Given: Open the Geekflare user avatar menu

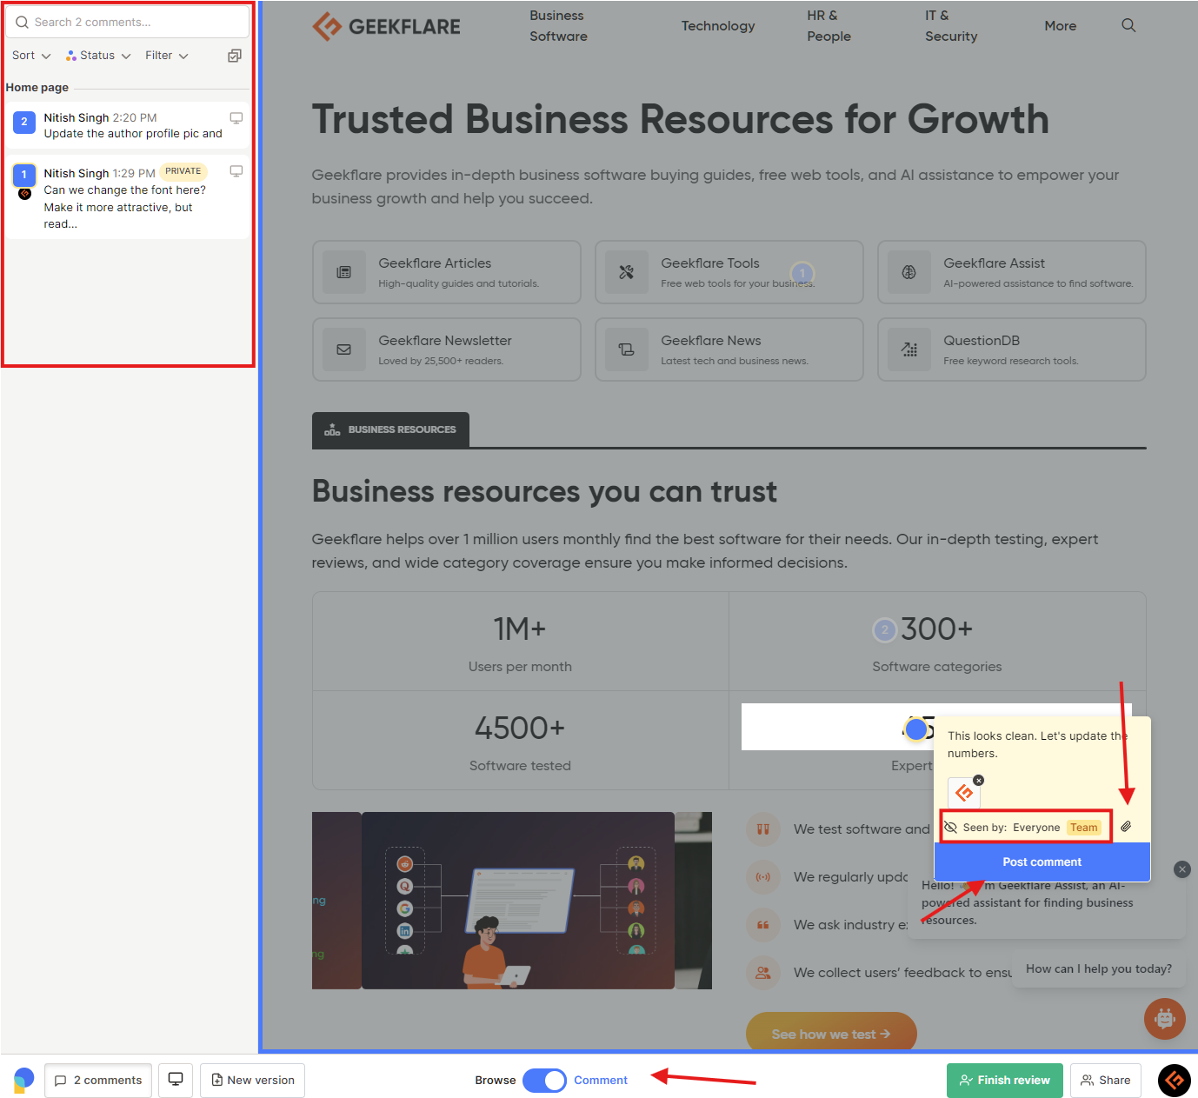Looking at the screenshot, I should pyautogui.click(x=1175, y=1081).
